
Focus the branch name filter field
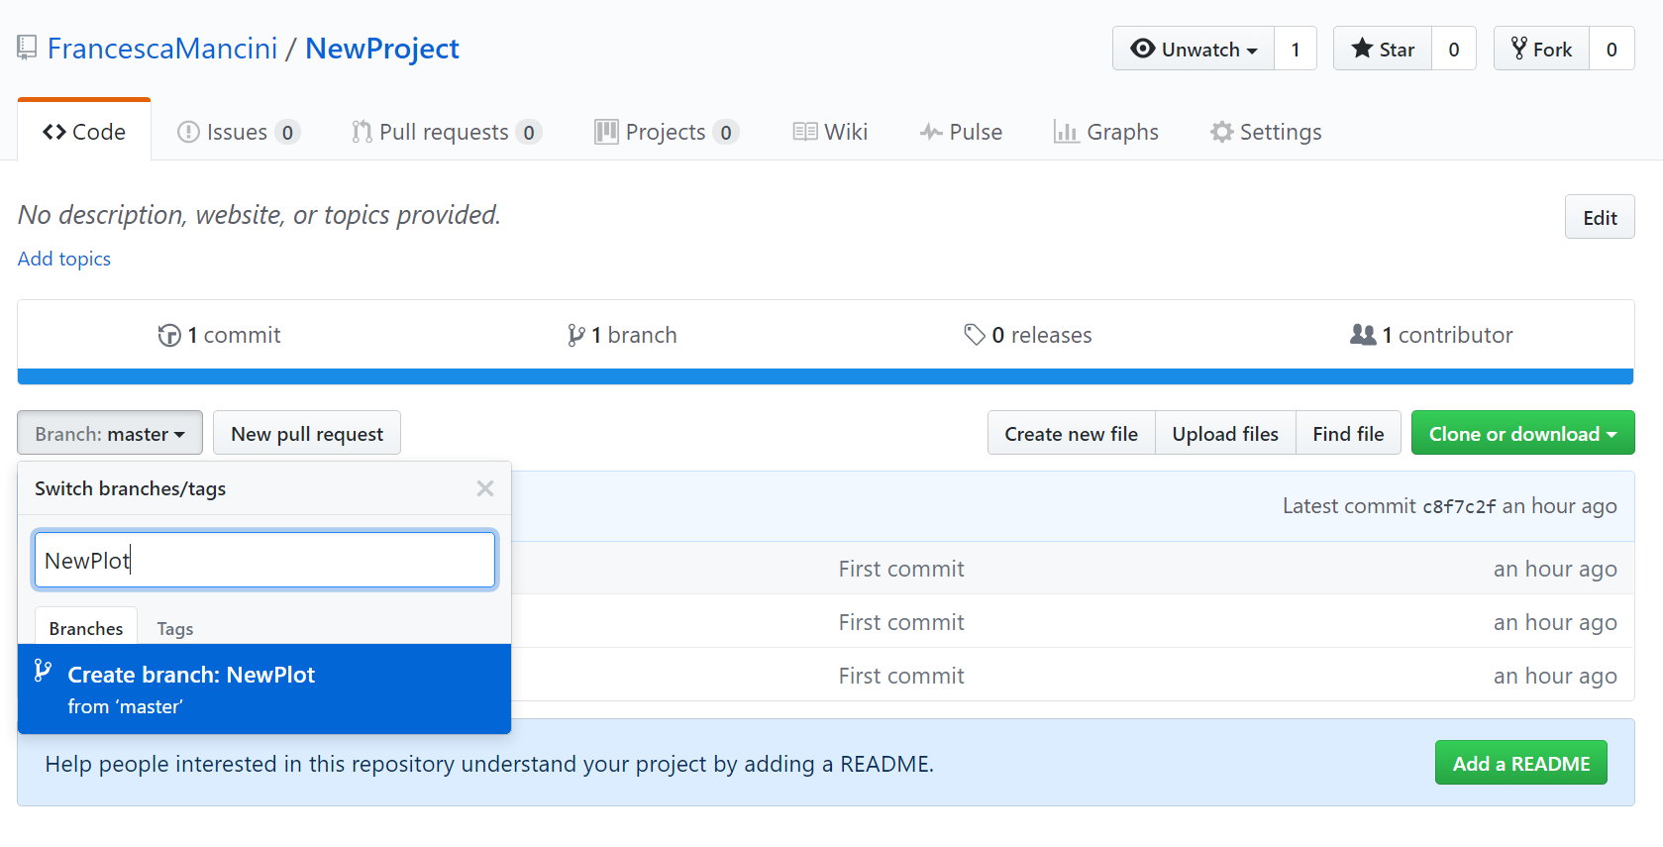(x=264, y=560)
